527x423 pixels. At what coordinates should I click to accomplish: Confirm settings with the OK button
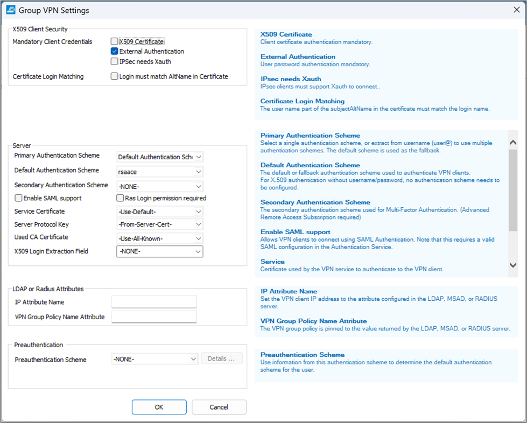point(159,407)
